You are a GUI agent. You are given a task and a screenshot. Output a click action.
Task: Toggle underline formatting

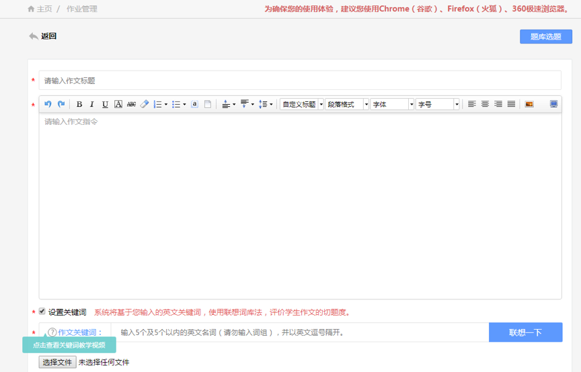(105, 104)
